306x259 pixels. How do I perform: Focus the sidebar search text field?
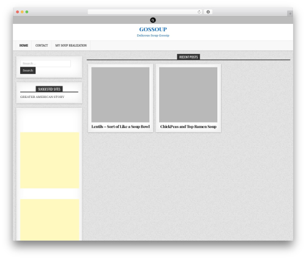pos(45,64)
